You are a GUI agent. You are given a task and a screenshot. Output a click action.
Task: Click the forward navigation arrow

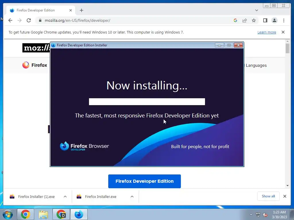[x=20, y=20]
